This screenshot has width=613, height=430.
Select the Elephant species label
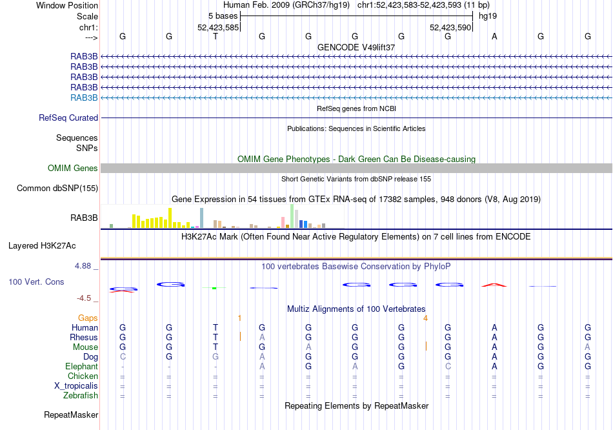[81, 366]
